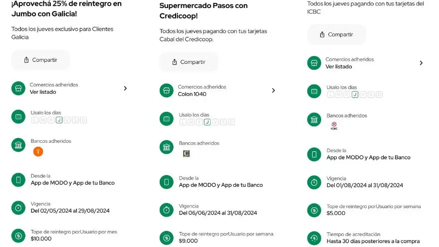Click the Credicoop bank logo
The image size is (439, 247).
[186, 154]
